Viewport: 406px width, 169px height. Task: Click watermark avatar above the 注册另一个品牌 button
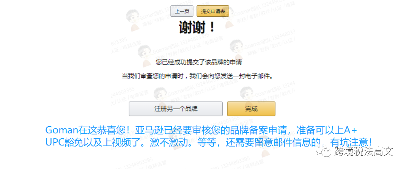(161, 95)
